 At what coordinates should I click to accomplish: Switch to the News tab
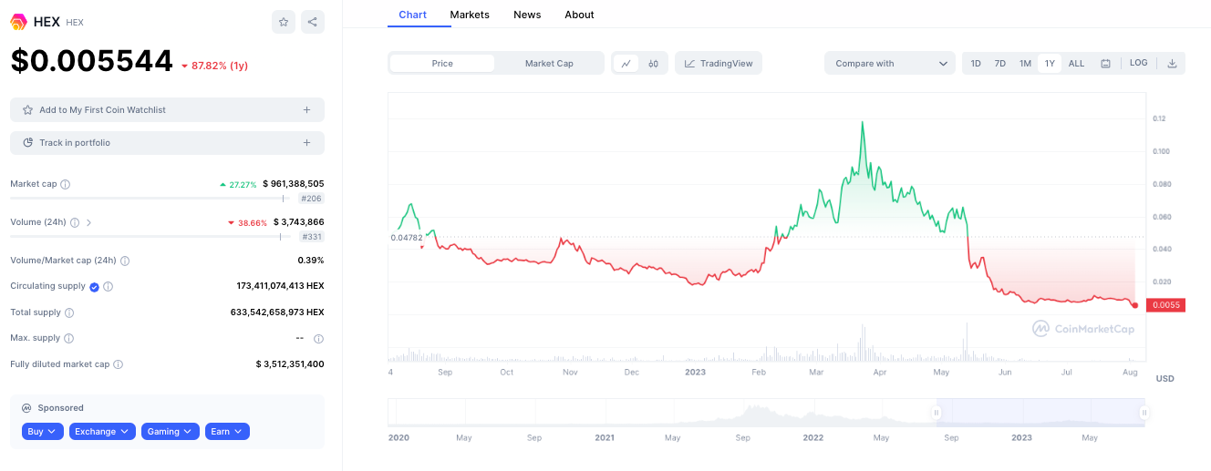(527, 15)
